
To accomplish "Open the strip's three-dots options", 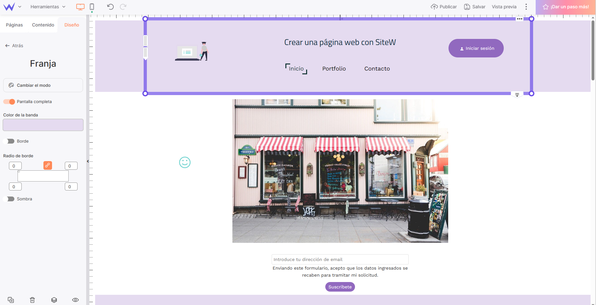I will click(520, 19).
